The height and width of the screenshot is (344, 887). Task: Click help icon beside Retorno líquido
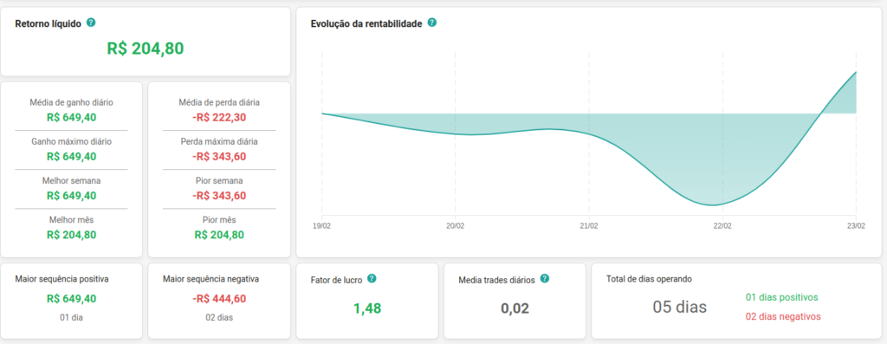pos(91,23)
